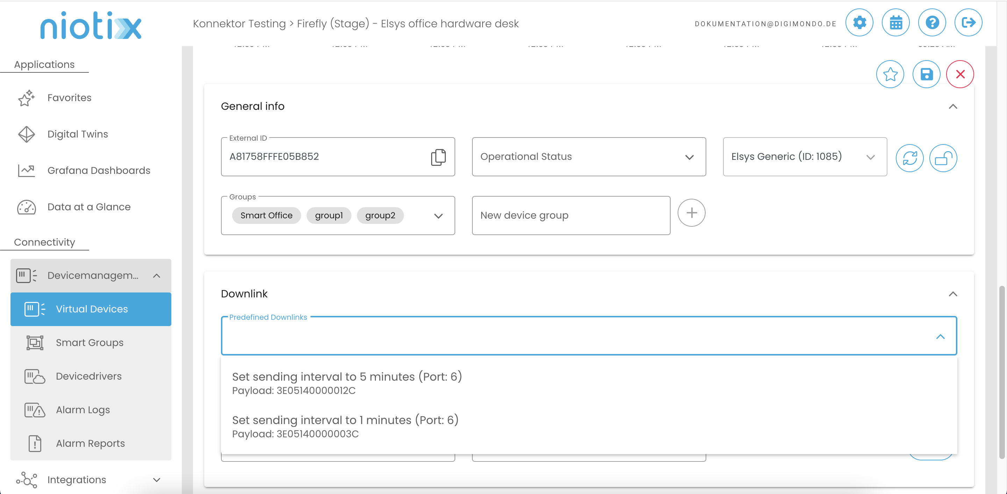Mark device as favorite with star icon
The width and height of the screenshot is (1007, 494).
[x=890, y=74]
